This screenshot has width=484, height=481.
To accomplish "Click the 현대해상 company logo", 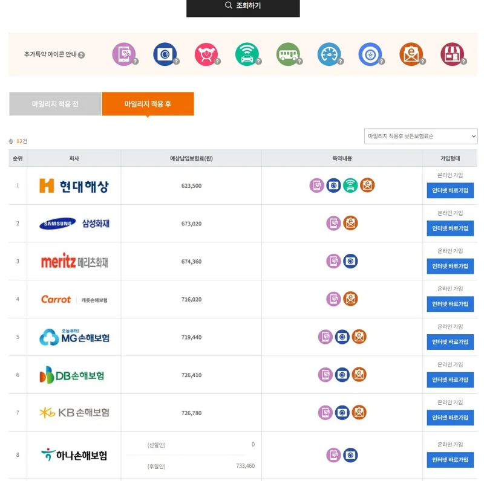I will tap(74, 186).
